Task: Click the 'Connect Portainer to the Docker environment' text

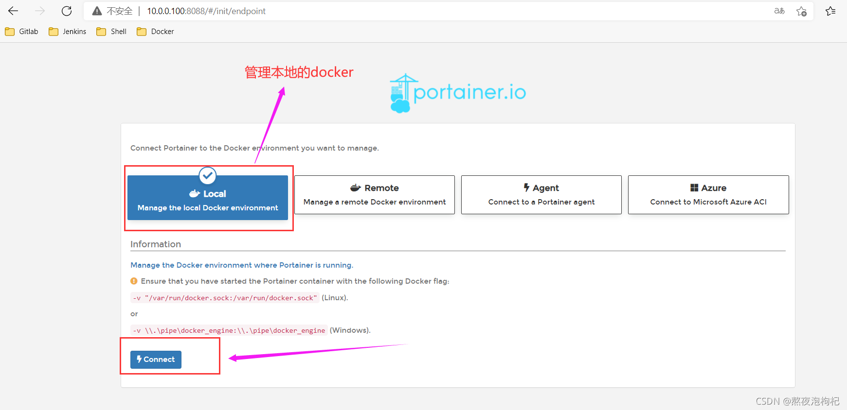Action: pos(254,148)
